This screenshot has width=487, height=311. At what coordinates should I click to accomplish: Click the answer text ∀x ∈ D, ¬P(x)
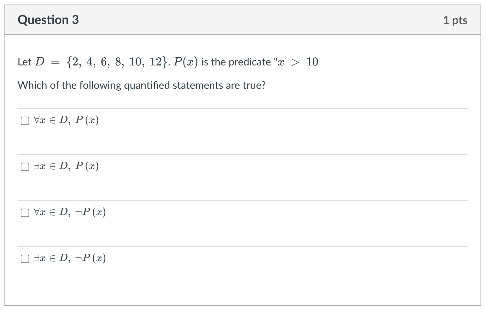pos(70,213)
